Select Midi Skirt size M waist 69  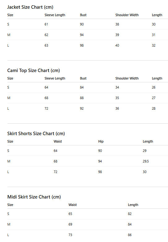click(x=70, y=224)
